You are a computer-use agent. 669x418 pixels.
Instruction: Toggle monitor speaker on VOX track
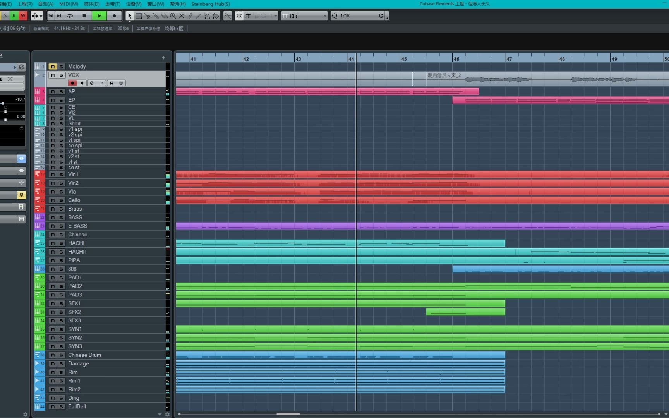click(82, 83)
